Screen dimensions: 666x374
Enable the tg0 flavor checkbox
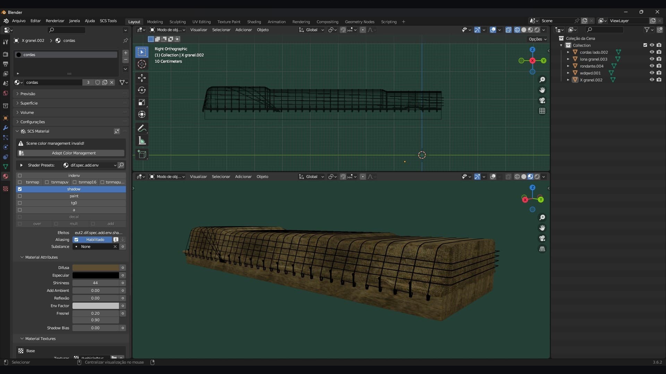click(x=20, y=203)
